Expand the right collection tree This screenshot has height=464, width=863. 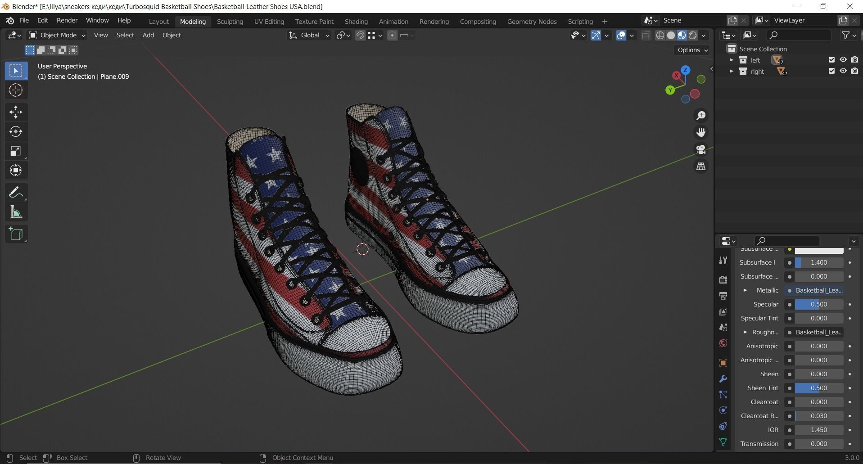pyautogui.click(x=732, y=71)
